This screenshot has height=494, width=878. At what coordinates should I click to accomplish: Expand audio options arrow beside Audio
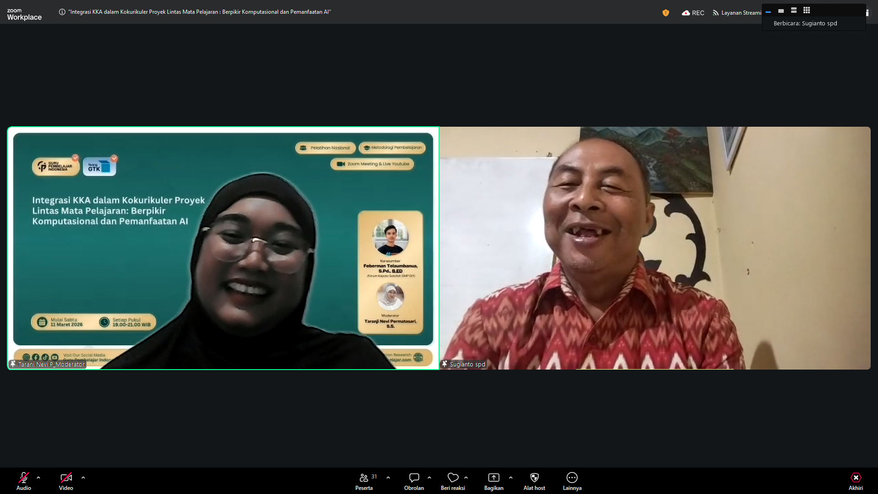[38, 478]
